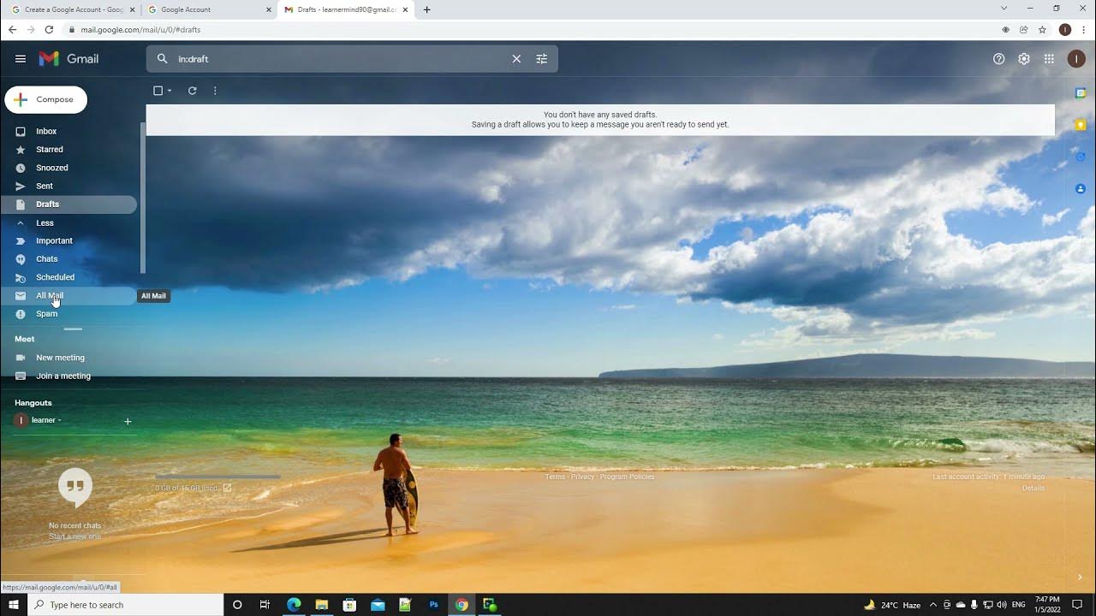Open the Privacy link
Image resolution: width=1096 pixels, height=616 pixels.
coord(583,477)
